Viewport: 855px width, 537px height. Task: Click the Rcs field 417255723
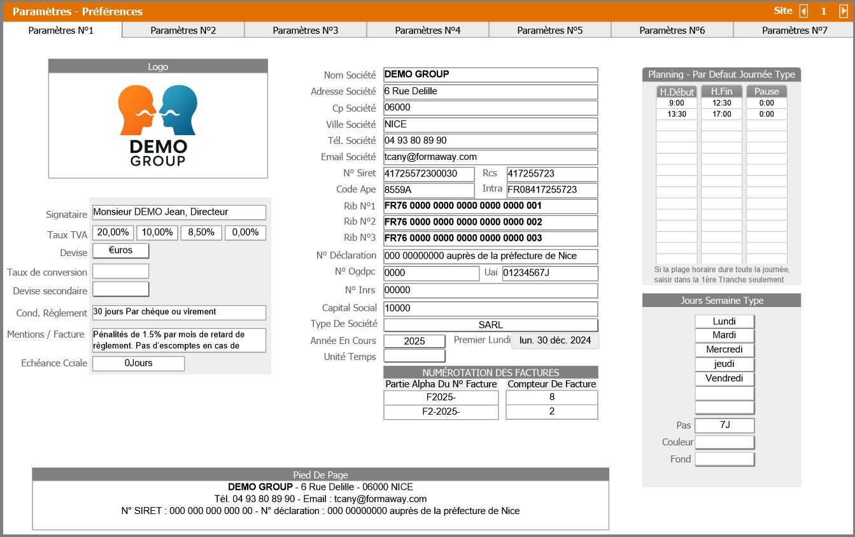pyautogui.click(x=553, y=174)
